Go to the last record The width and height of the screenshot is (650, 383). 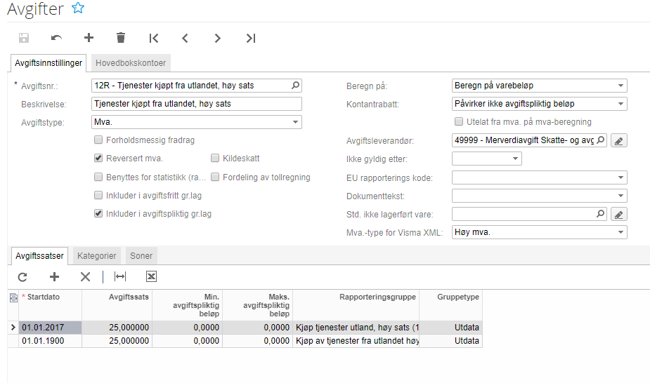251,38
